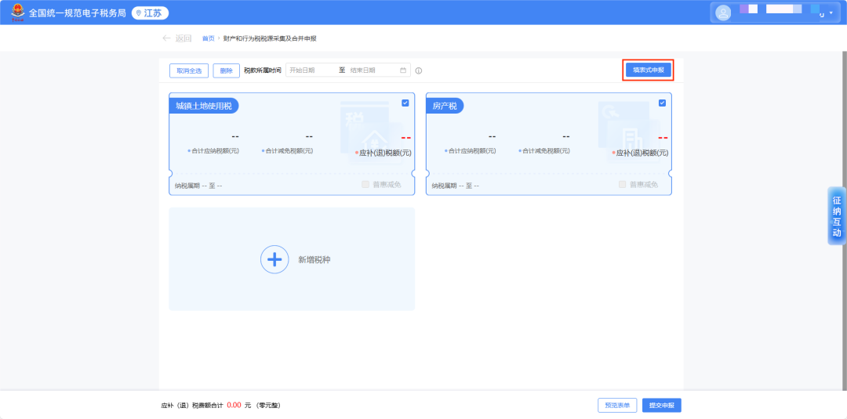Open the 首页 breadcrumb link
This screenshot has width=847, height=419.
pyautogui.click(x=208, y=38)
